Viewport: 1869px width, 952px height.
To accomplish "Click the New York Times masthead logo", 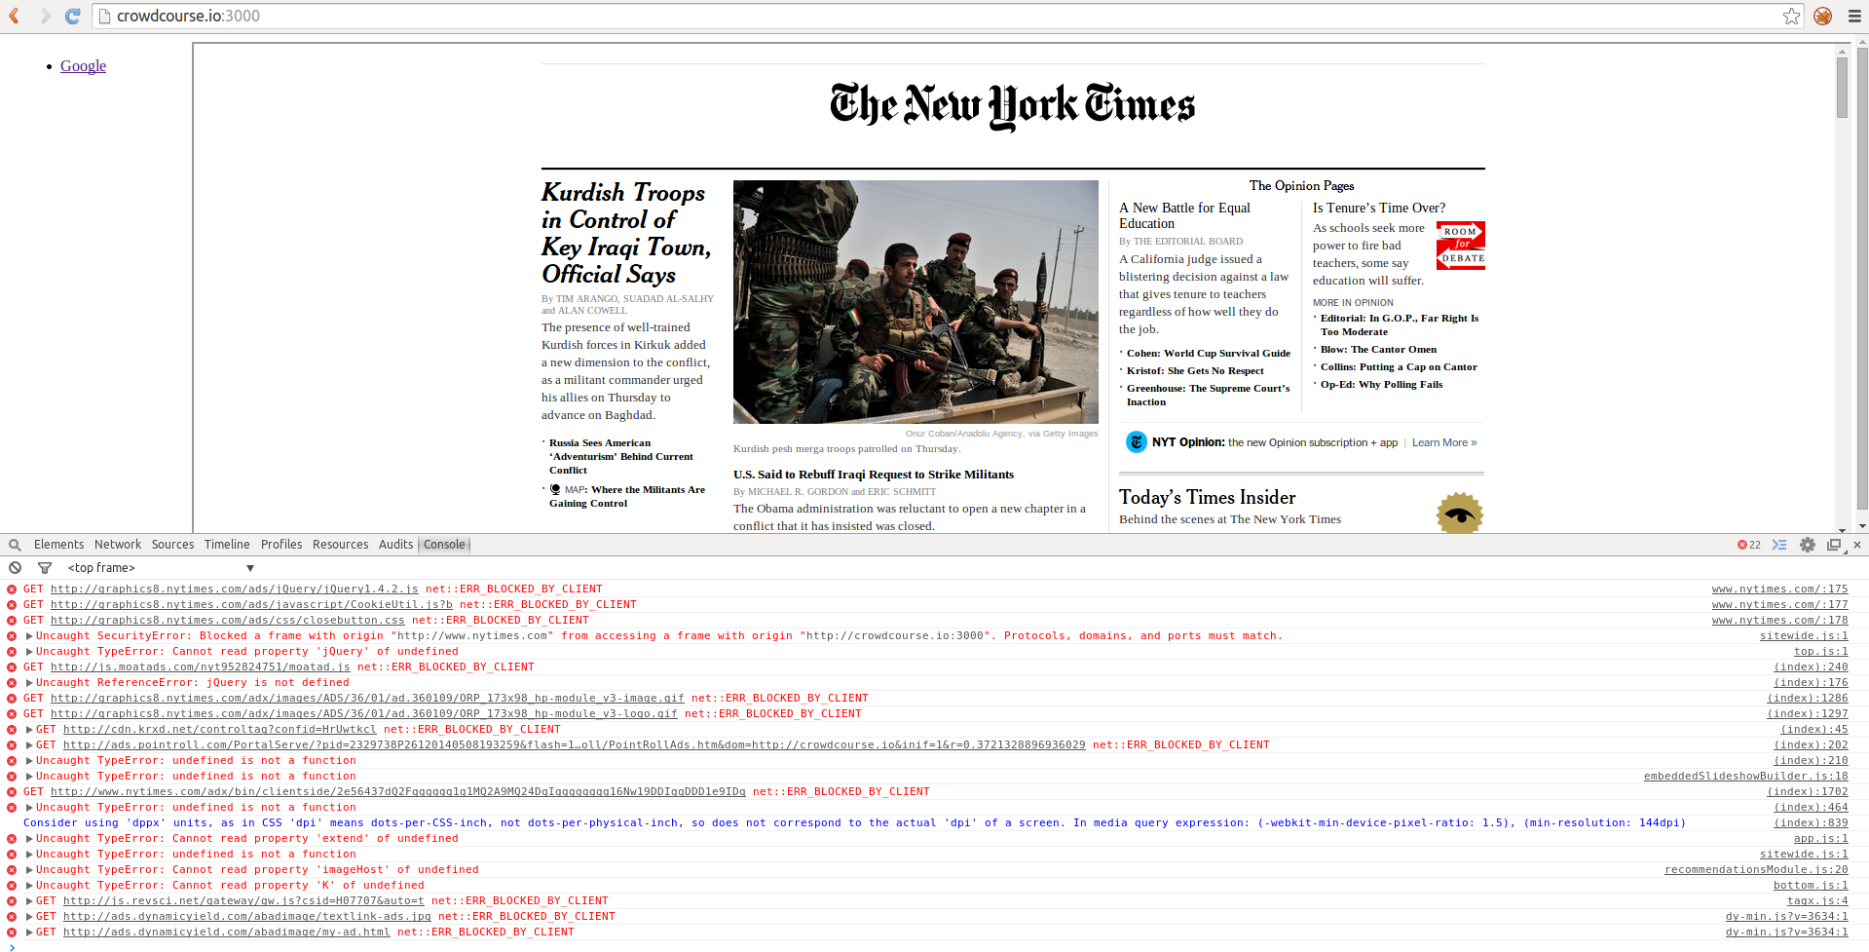I will (x=1013, y=105).
